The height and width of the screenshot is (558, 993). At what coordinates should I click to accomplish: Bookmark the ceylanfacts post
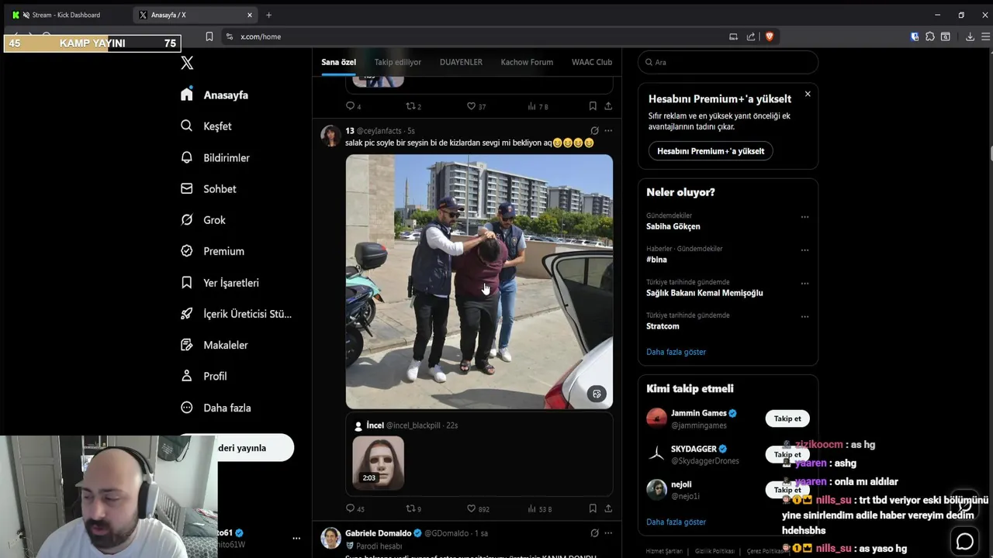tap(593, 508)
